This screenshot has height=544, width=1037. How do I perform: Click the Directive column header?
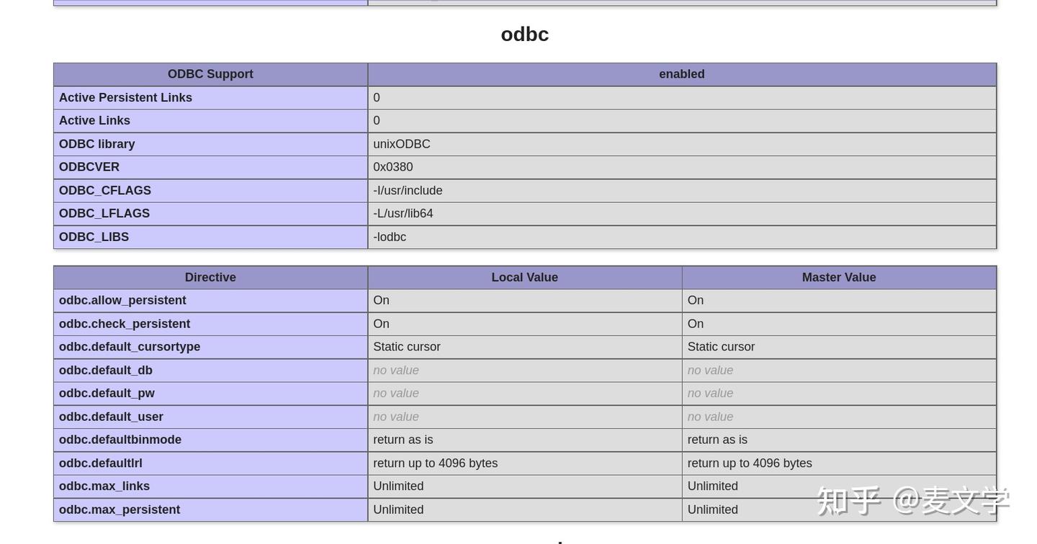coord(210,277)
